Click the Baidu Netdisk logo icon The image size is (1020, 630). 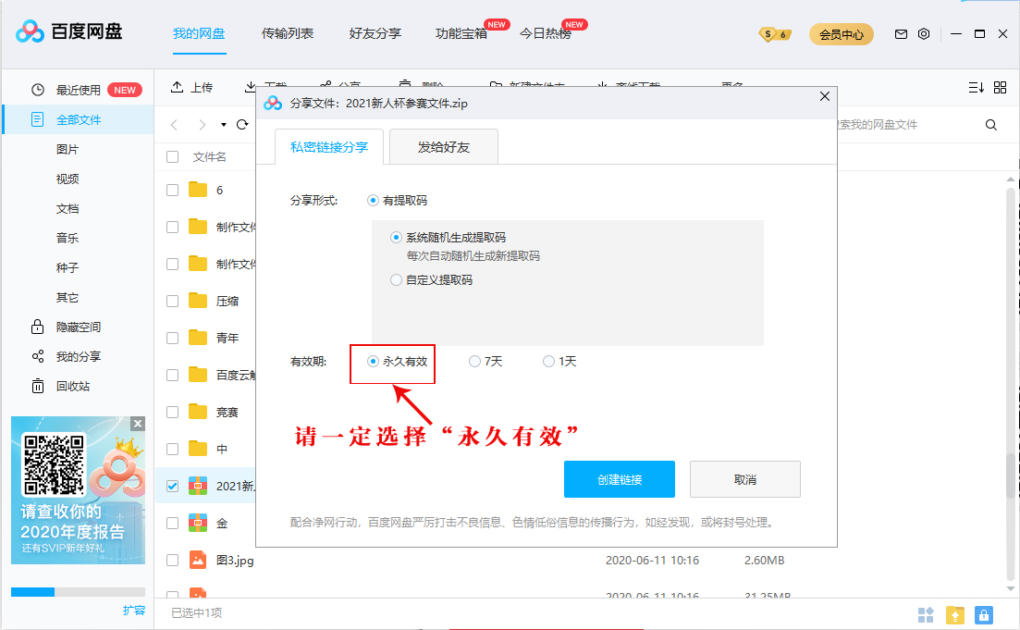30,31
